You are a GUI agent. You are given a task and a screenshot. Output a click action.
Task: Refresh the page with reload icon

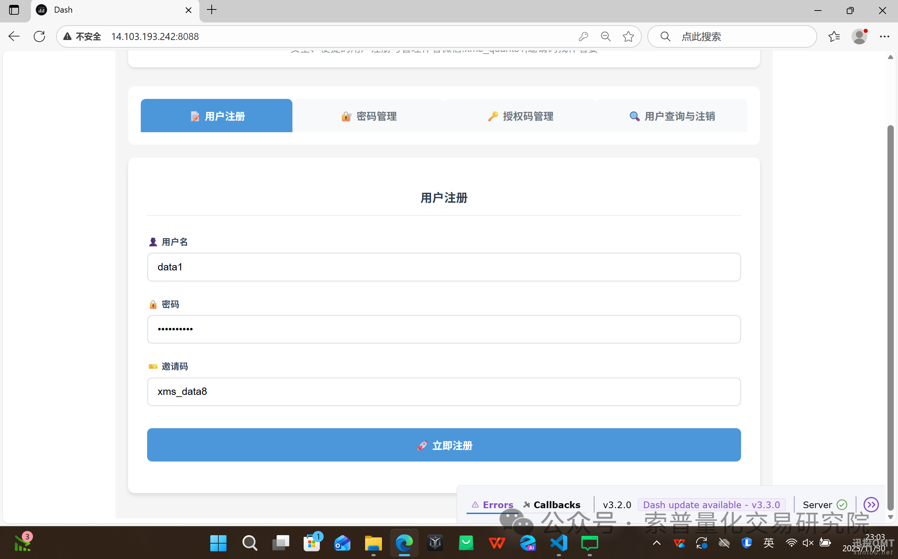click(39, 36)
